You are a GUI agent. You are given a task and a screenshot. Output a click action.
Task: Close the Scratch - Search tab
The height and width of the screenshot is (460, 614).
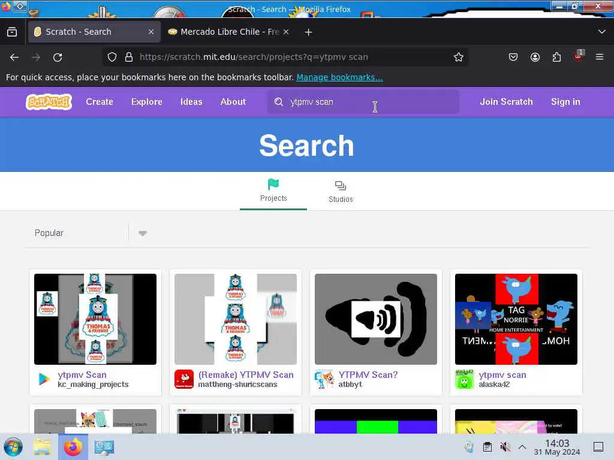[x=151, y=32]
